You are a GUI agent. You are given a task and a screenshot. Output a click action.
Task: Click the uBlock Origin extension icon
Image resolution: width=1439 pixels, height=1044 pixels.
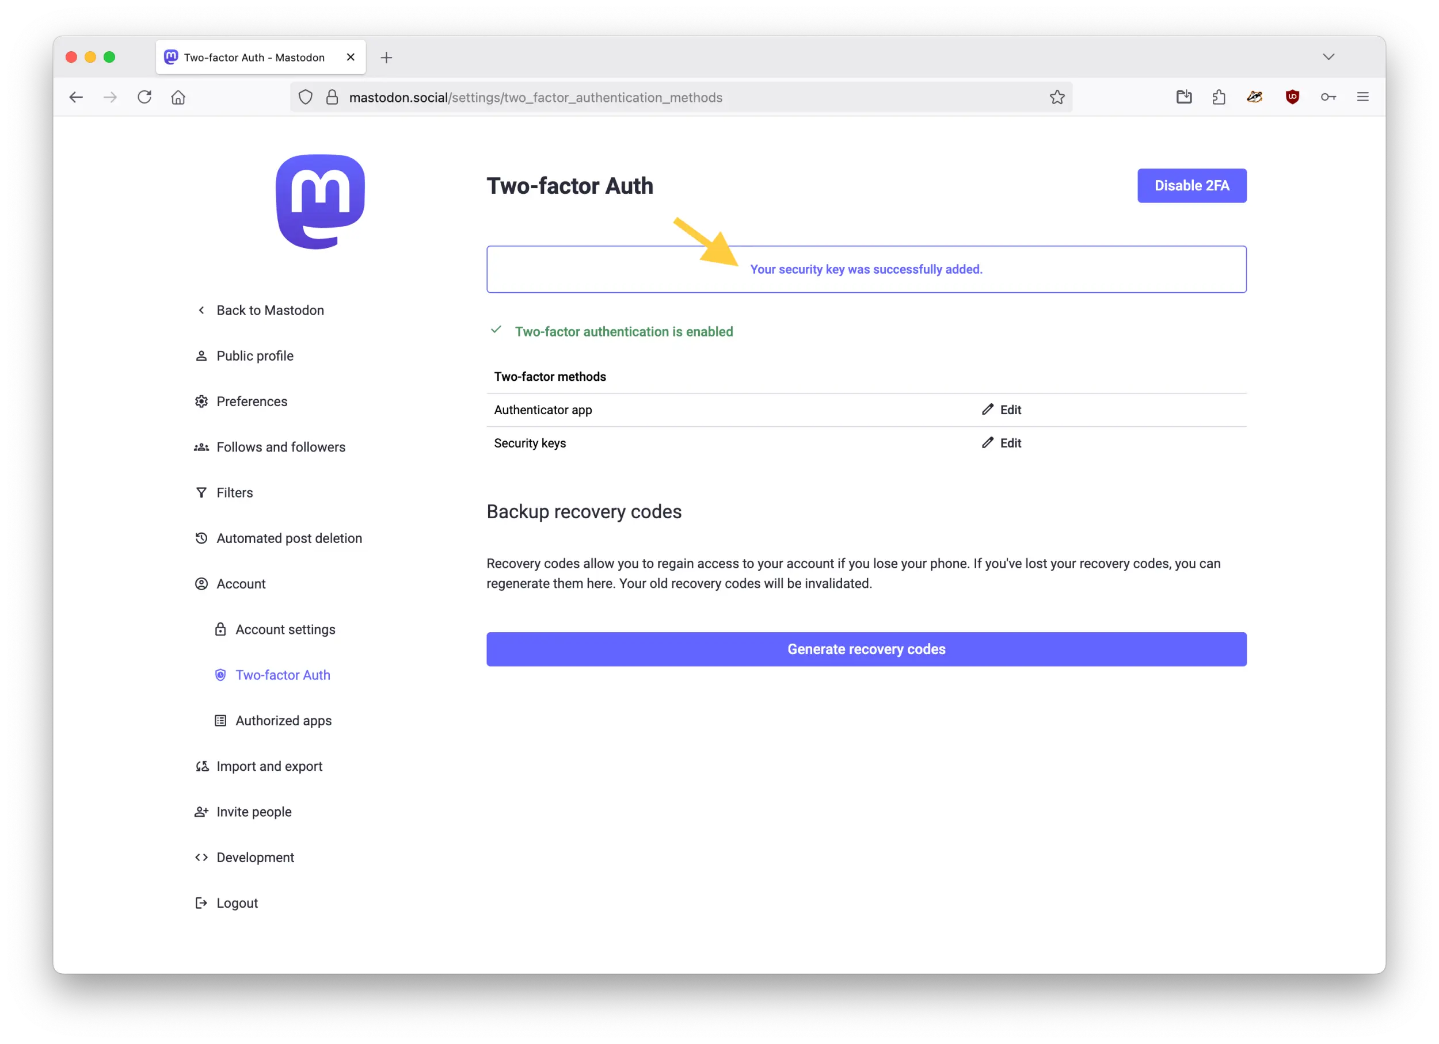[x=1292, y=97]
